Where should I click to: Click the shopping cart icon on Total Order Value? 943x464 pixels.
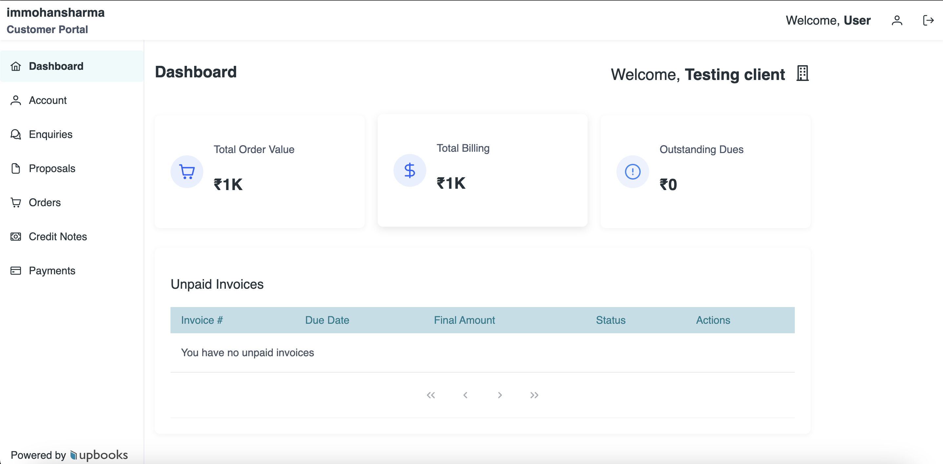187,172
